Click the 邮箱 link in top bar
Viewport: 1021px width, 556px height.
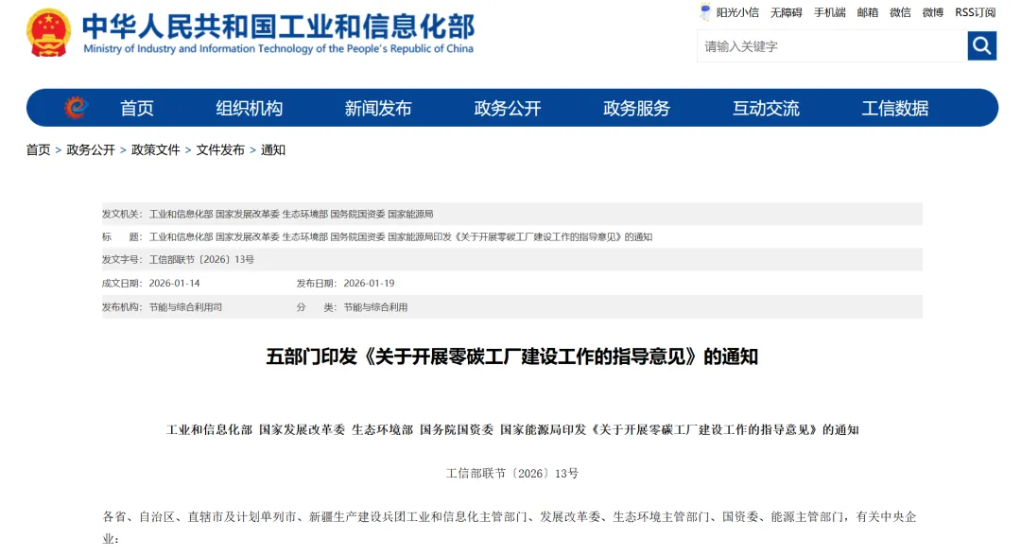(867, 12)
